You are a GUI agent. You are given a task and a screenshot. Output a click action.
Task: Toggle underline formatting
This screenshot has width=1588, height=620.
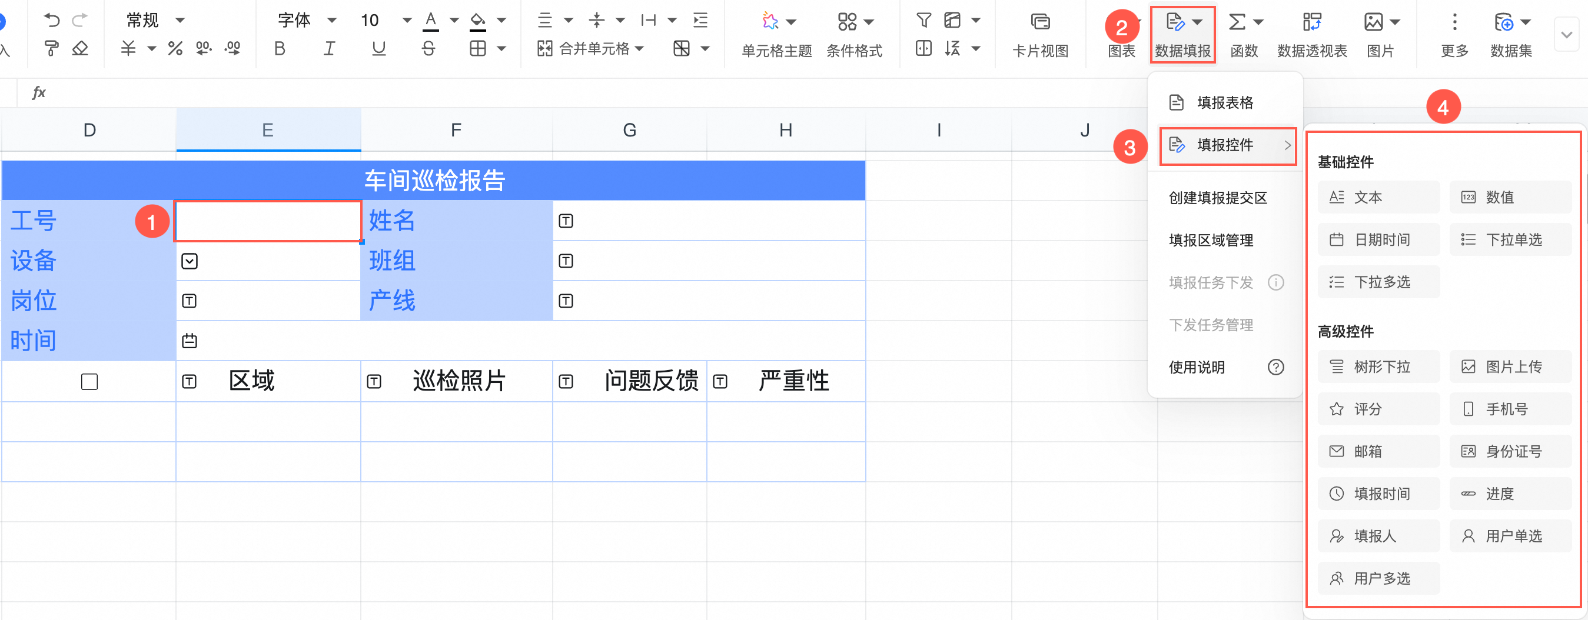[x=379, y=48]
